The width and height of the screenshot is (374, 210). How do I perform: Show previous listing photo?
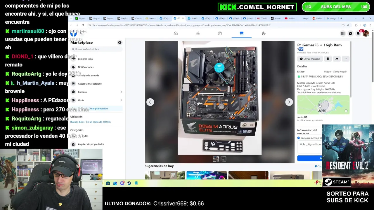point(150,102)
